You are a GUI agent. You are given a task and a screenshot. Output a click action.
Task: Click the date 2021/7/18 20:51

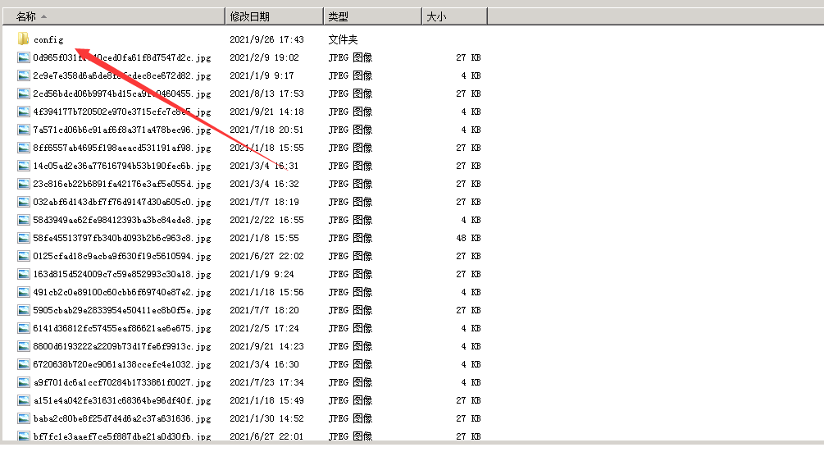[266, 130]
